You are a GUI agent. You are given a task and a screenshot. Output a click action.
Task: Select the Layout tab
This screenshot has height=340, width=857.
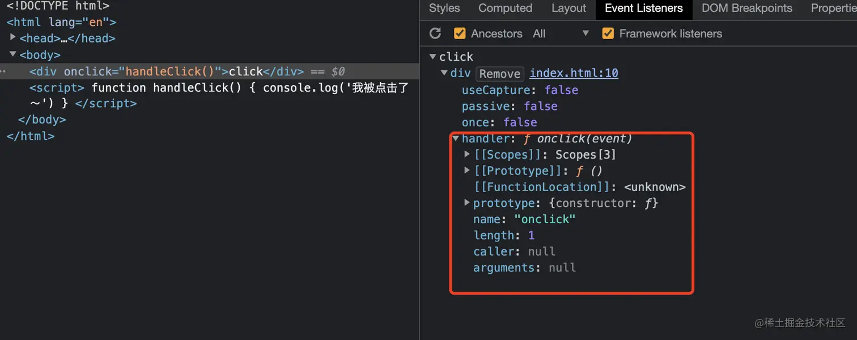(x=568, y=8)
